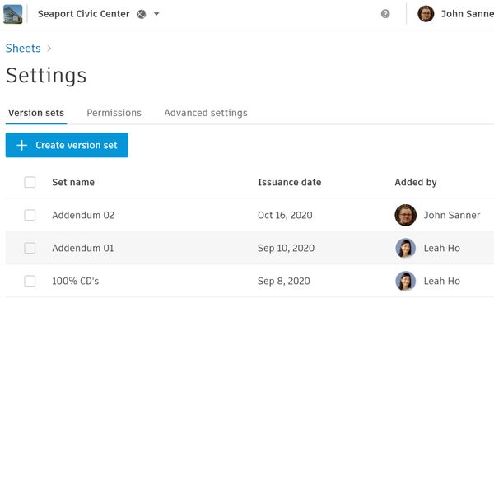This screenshot has width=494, height=494.
Task: Sort by the Issuance date column header
Action: 289,182
